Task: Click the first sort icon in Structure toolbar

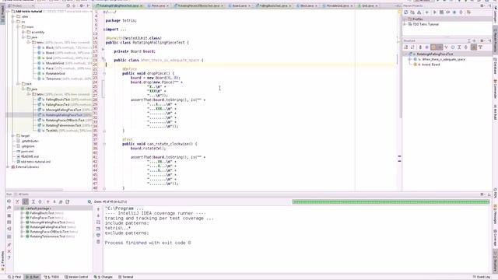Action: click(x=405, y=47)
